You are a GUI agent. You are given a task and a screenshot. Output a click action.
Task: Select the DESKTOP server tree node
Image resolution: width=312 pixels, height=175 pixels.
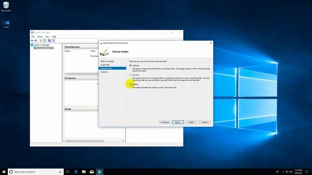[x=44, y=48]
